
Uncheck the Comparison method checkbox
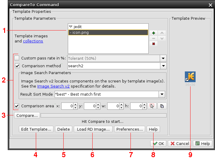pos(17,66)
